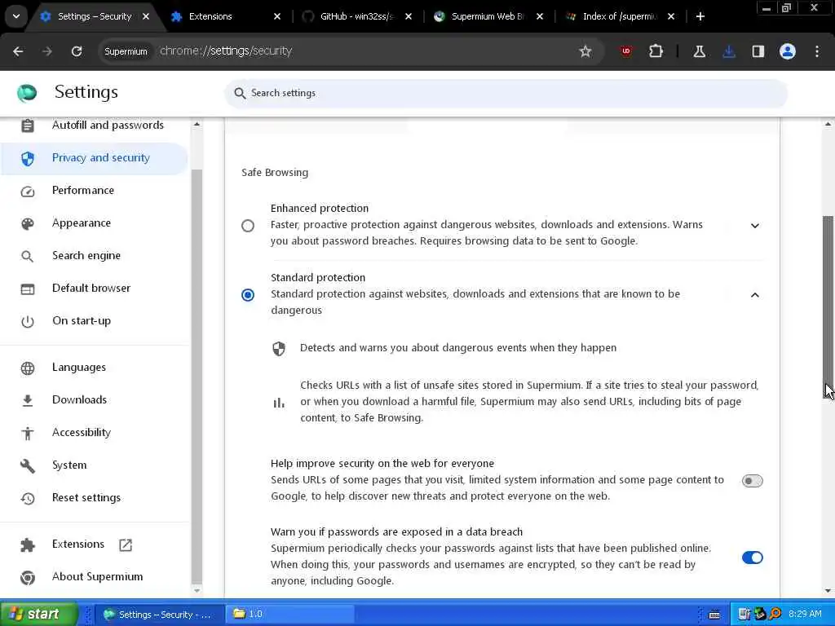This screenshot has height=626, width=835.
Task: Toggle the side panel icon
Action: click(758, 51)
